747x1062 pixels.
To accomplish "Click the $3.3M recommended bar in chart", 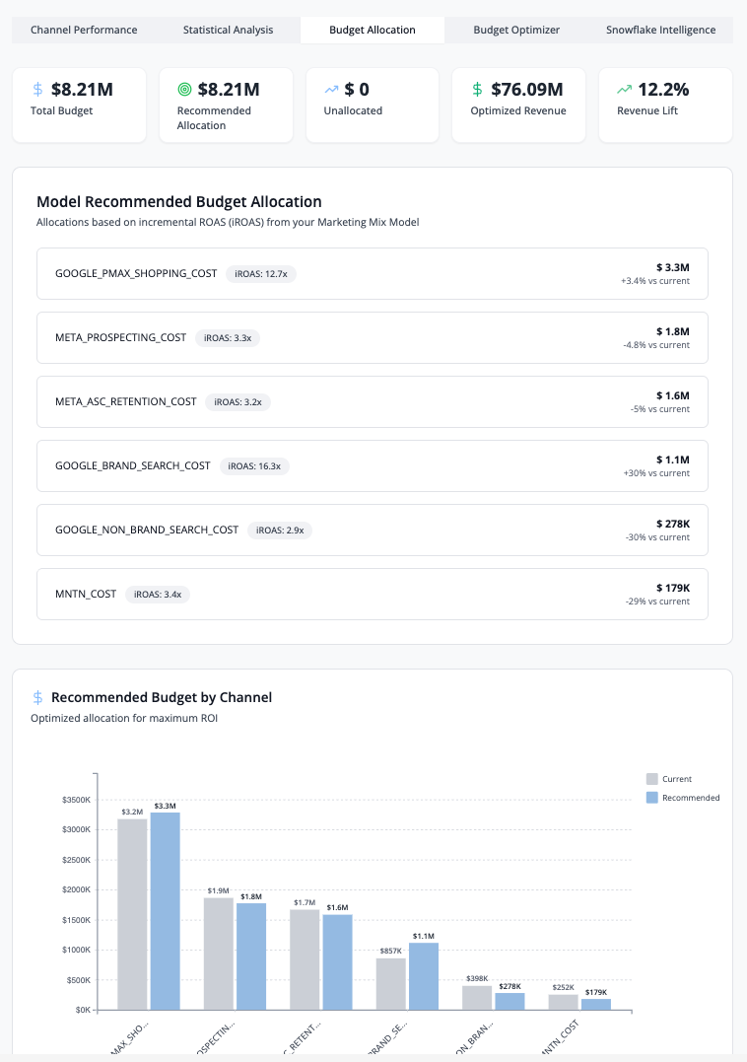I will [x=165, y=910].
